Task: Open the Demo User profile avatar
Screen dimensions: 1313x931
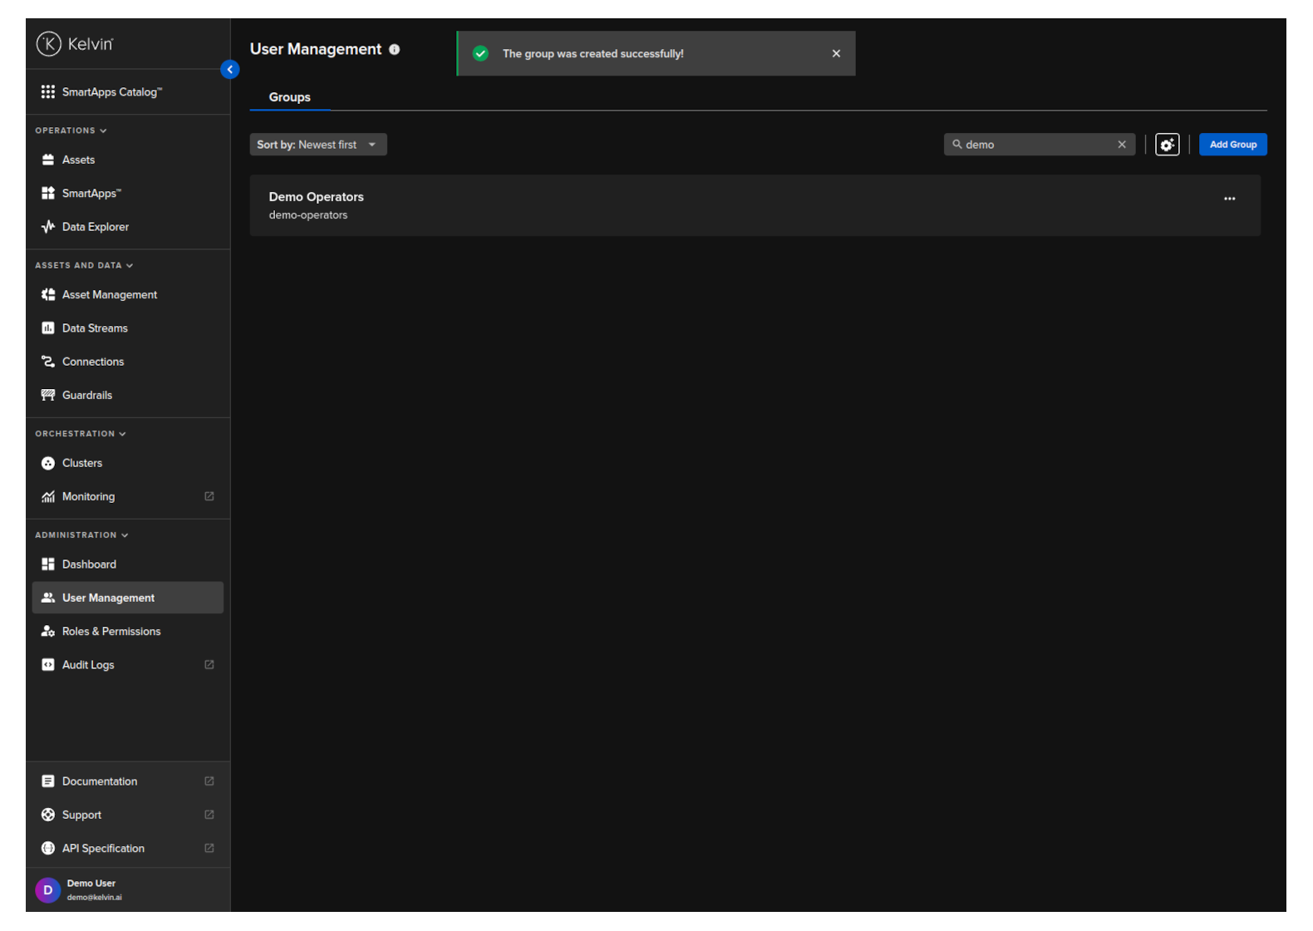Action: click(x=48, y=890)
